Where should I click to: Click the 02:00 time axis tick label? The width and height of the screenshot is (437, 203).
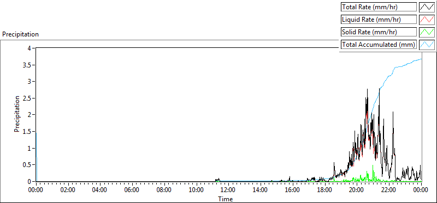68,190
